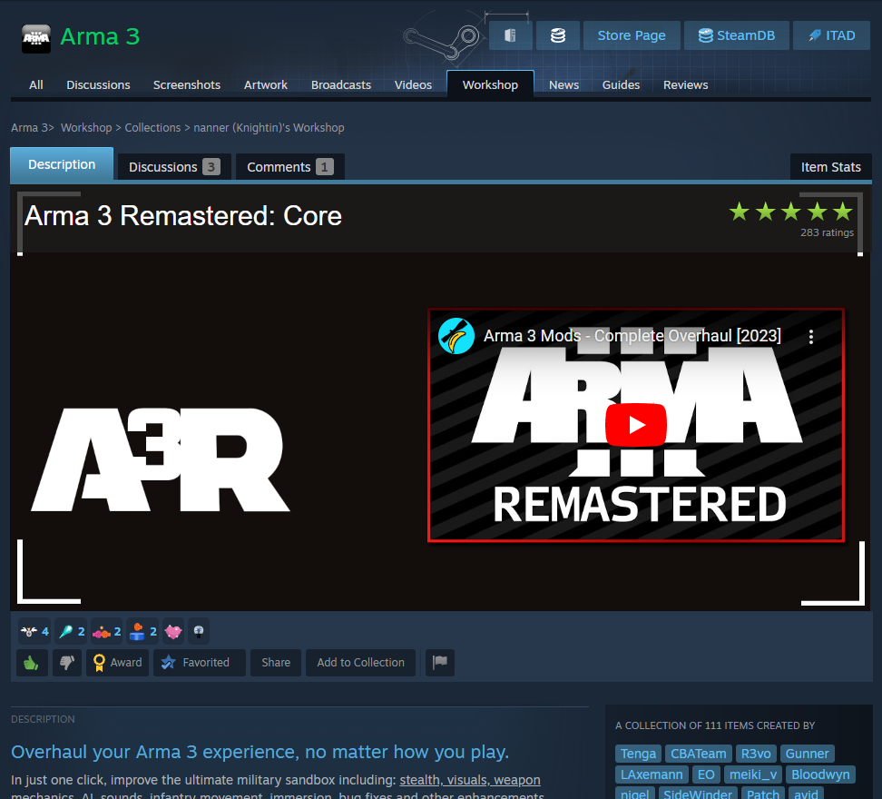Open the Comments 1 tab
The image size is (882, 799).
coord(290,167)
